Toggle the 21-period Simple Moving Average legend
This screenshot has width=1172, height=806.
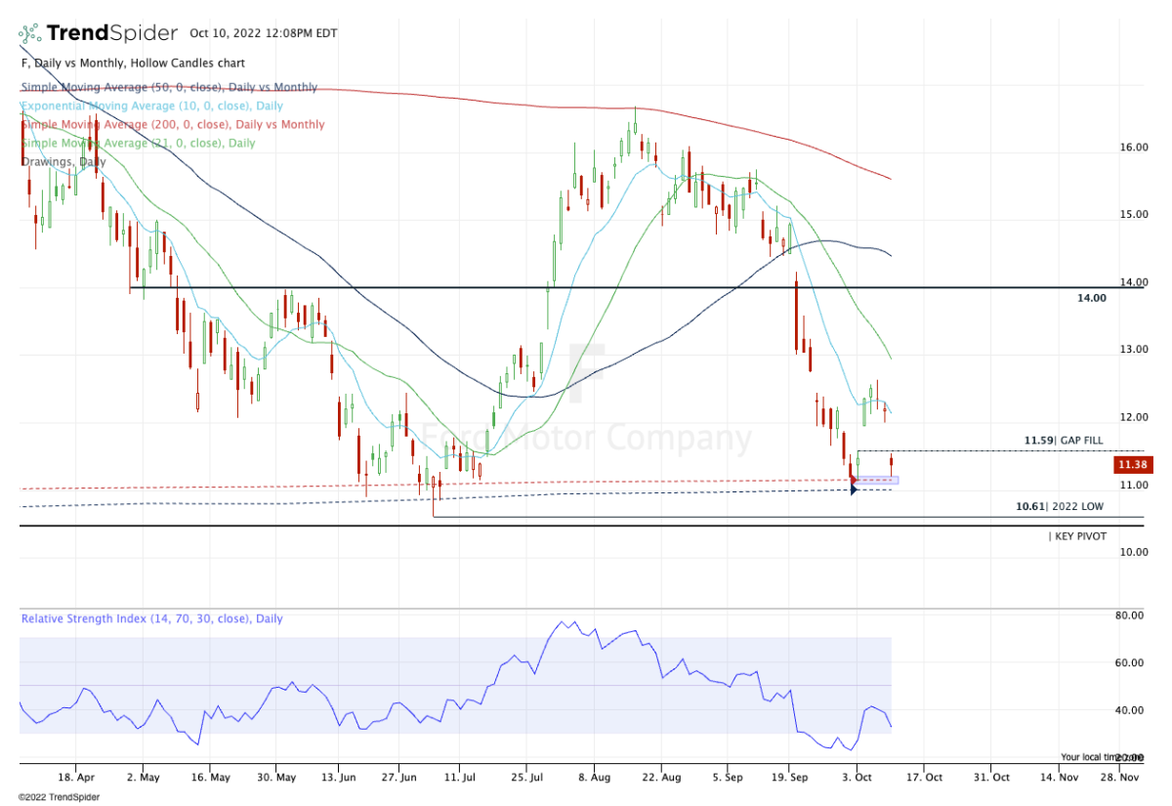pyautogui.click(x=138, y=143)
